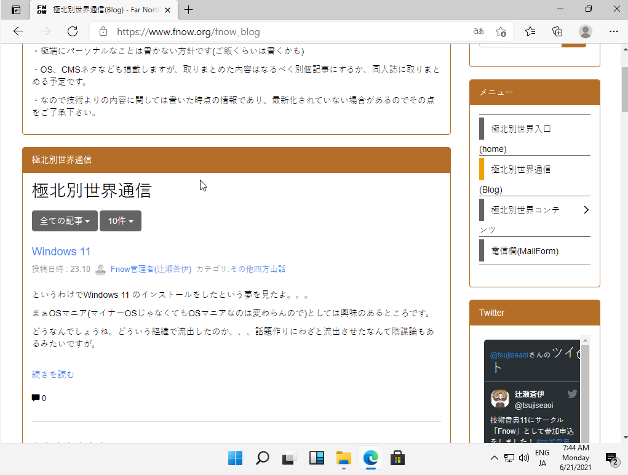Screen dimensions: 628x475
Task: Click the back navigation arrow
Action: [18, 31]
